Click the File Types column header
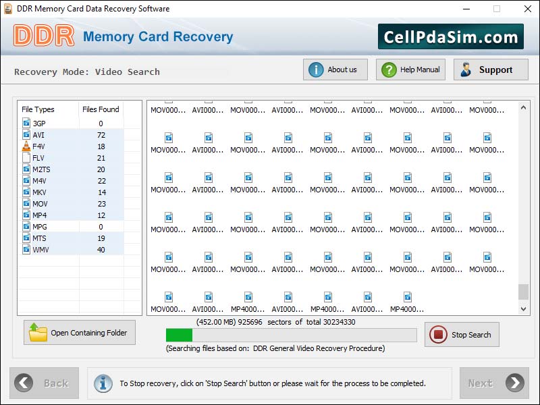540x405 pixels. point(38,109)
